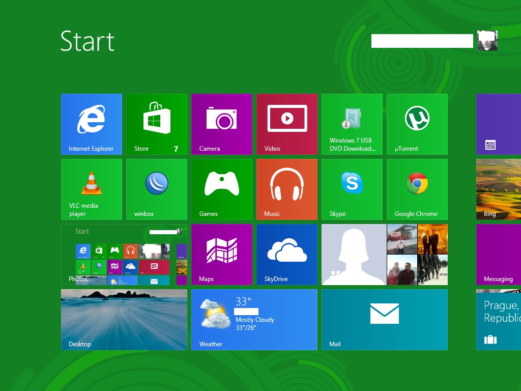Launch Google Chrome tile
This screenshot has height=391, width=521.
[x=417, y=189]
